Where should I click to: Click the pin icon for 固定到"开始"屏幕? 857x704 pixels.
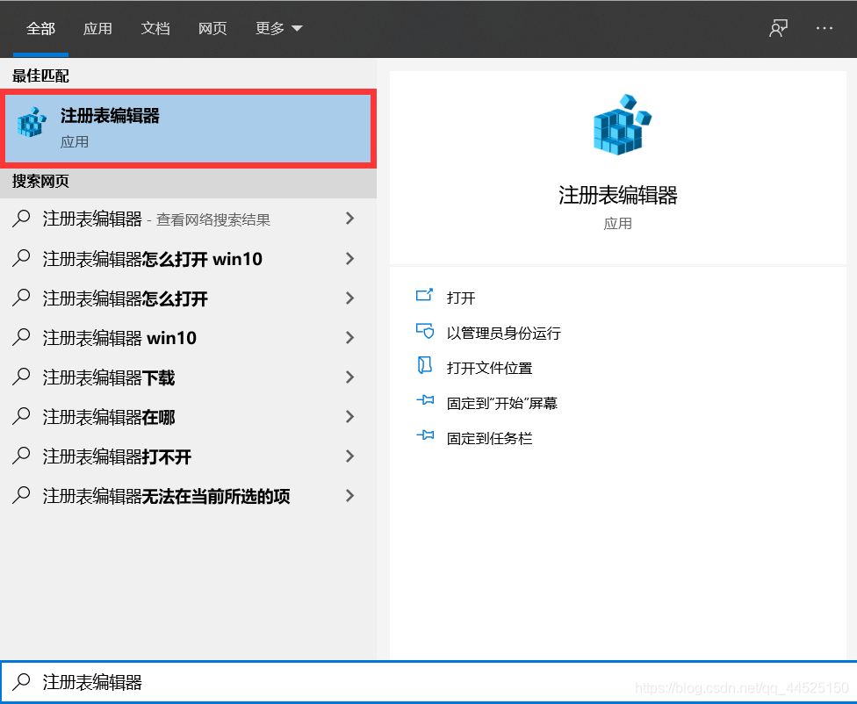(425, 400)
